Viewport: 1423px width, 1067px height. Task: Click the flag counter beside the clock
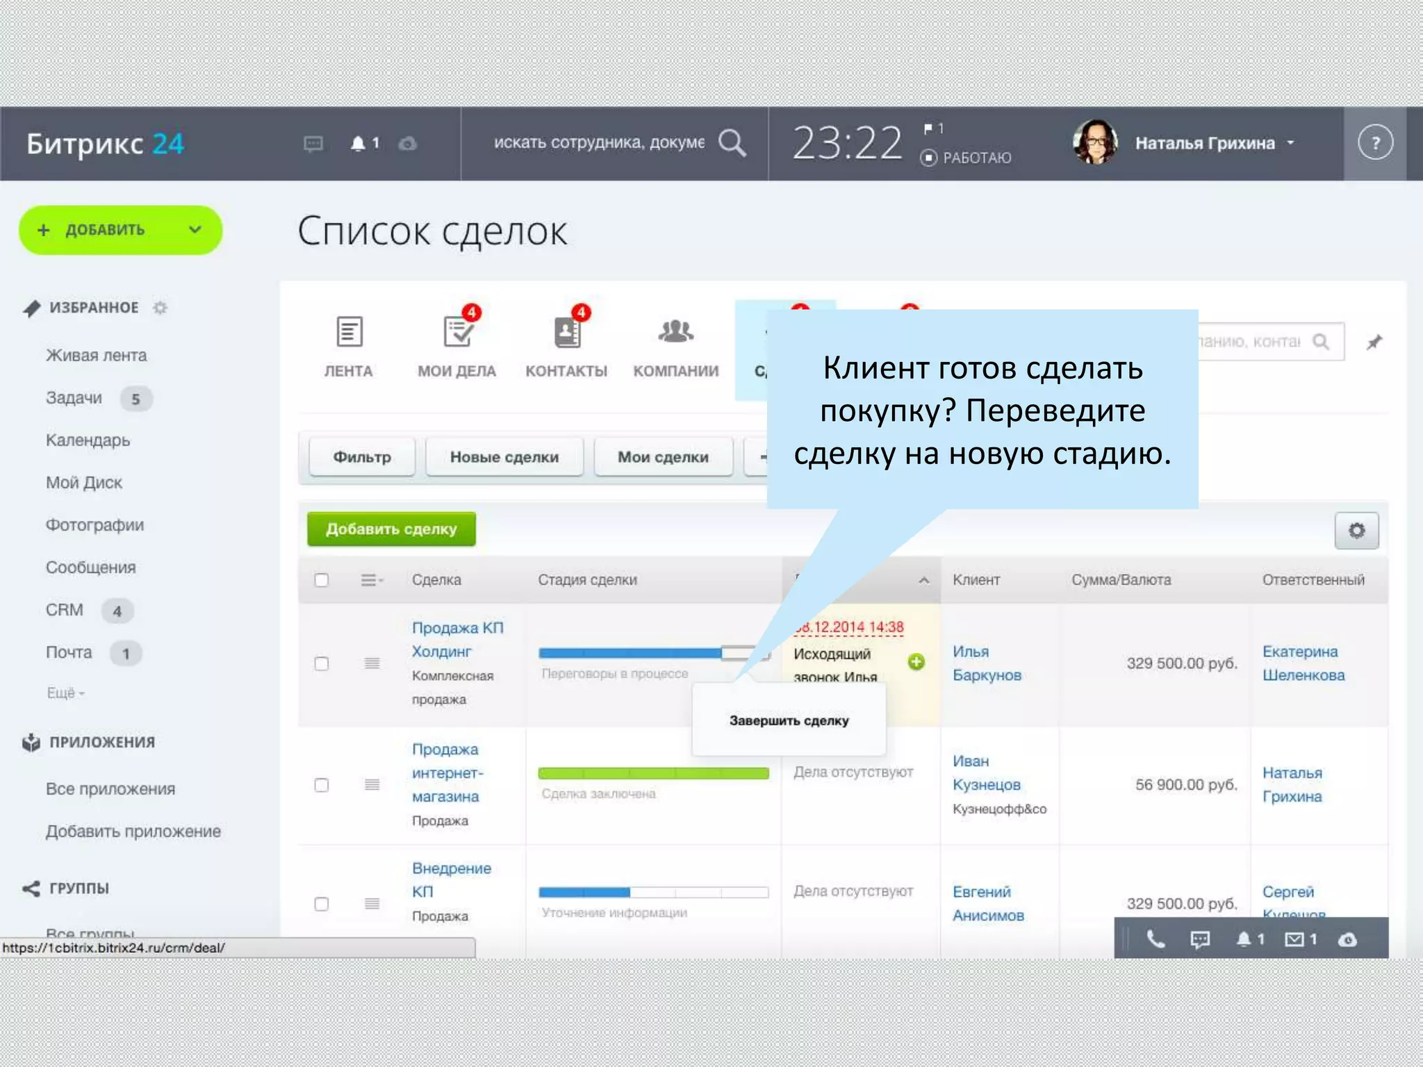click(933, 129)
